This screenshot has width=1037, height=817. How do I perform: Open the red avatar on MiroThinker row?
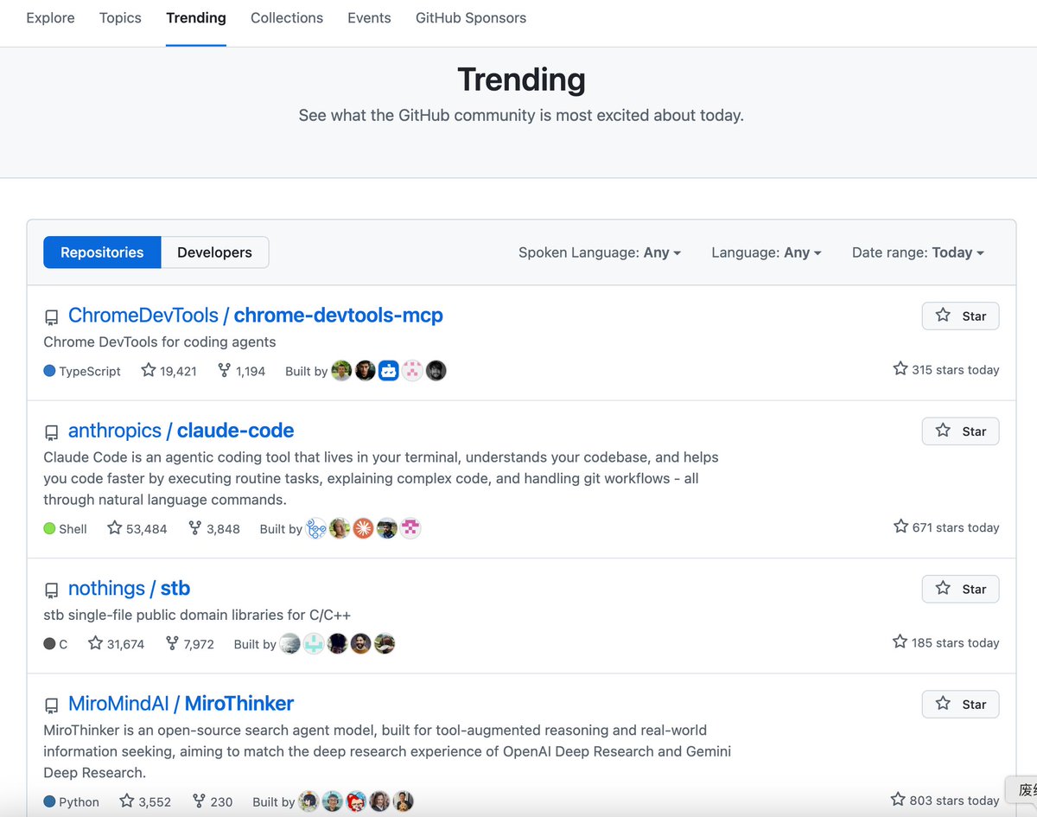[356, 801]
